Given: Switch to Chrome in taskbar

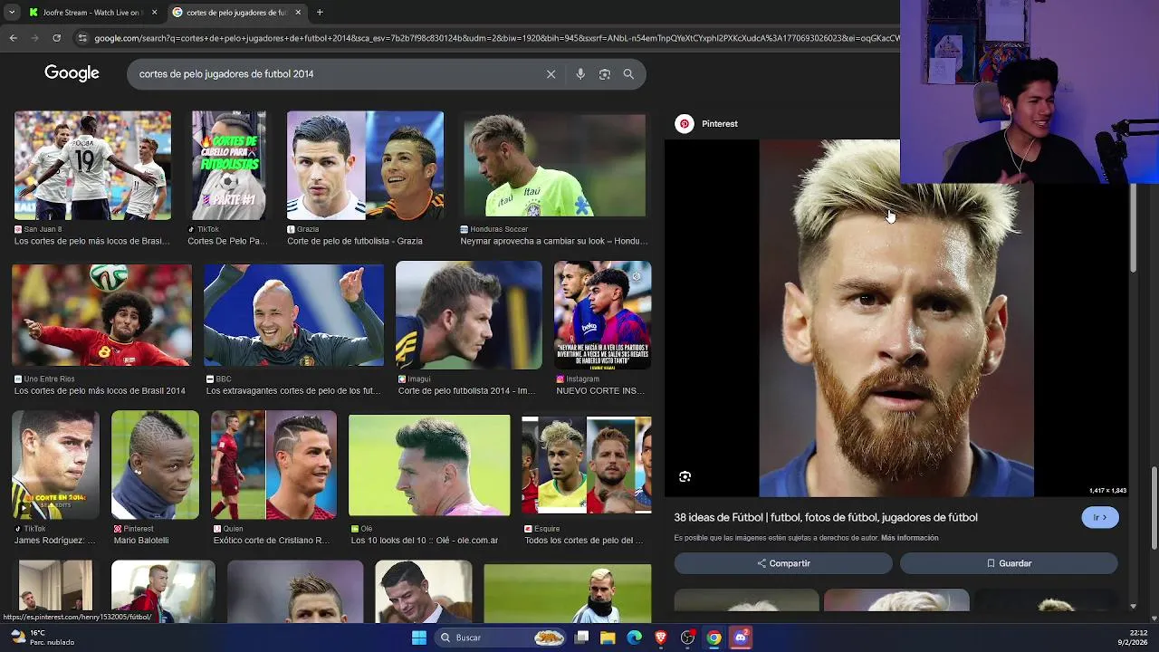Looking at the screenshot, I should (x=714, y=638).
